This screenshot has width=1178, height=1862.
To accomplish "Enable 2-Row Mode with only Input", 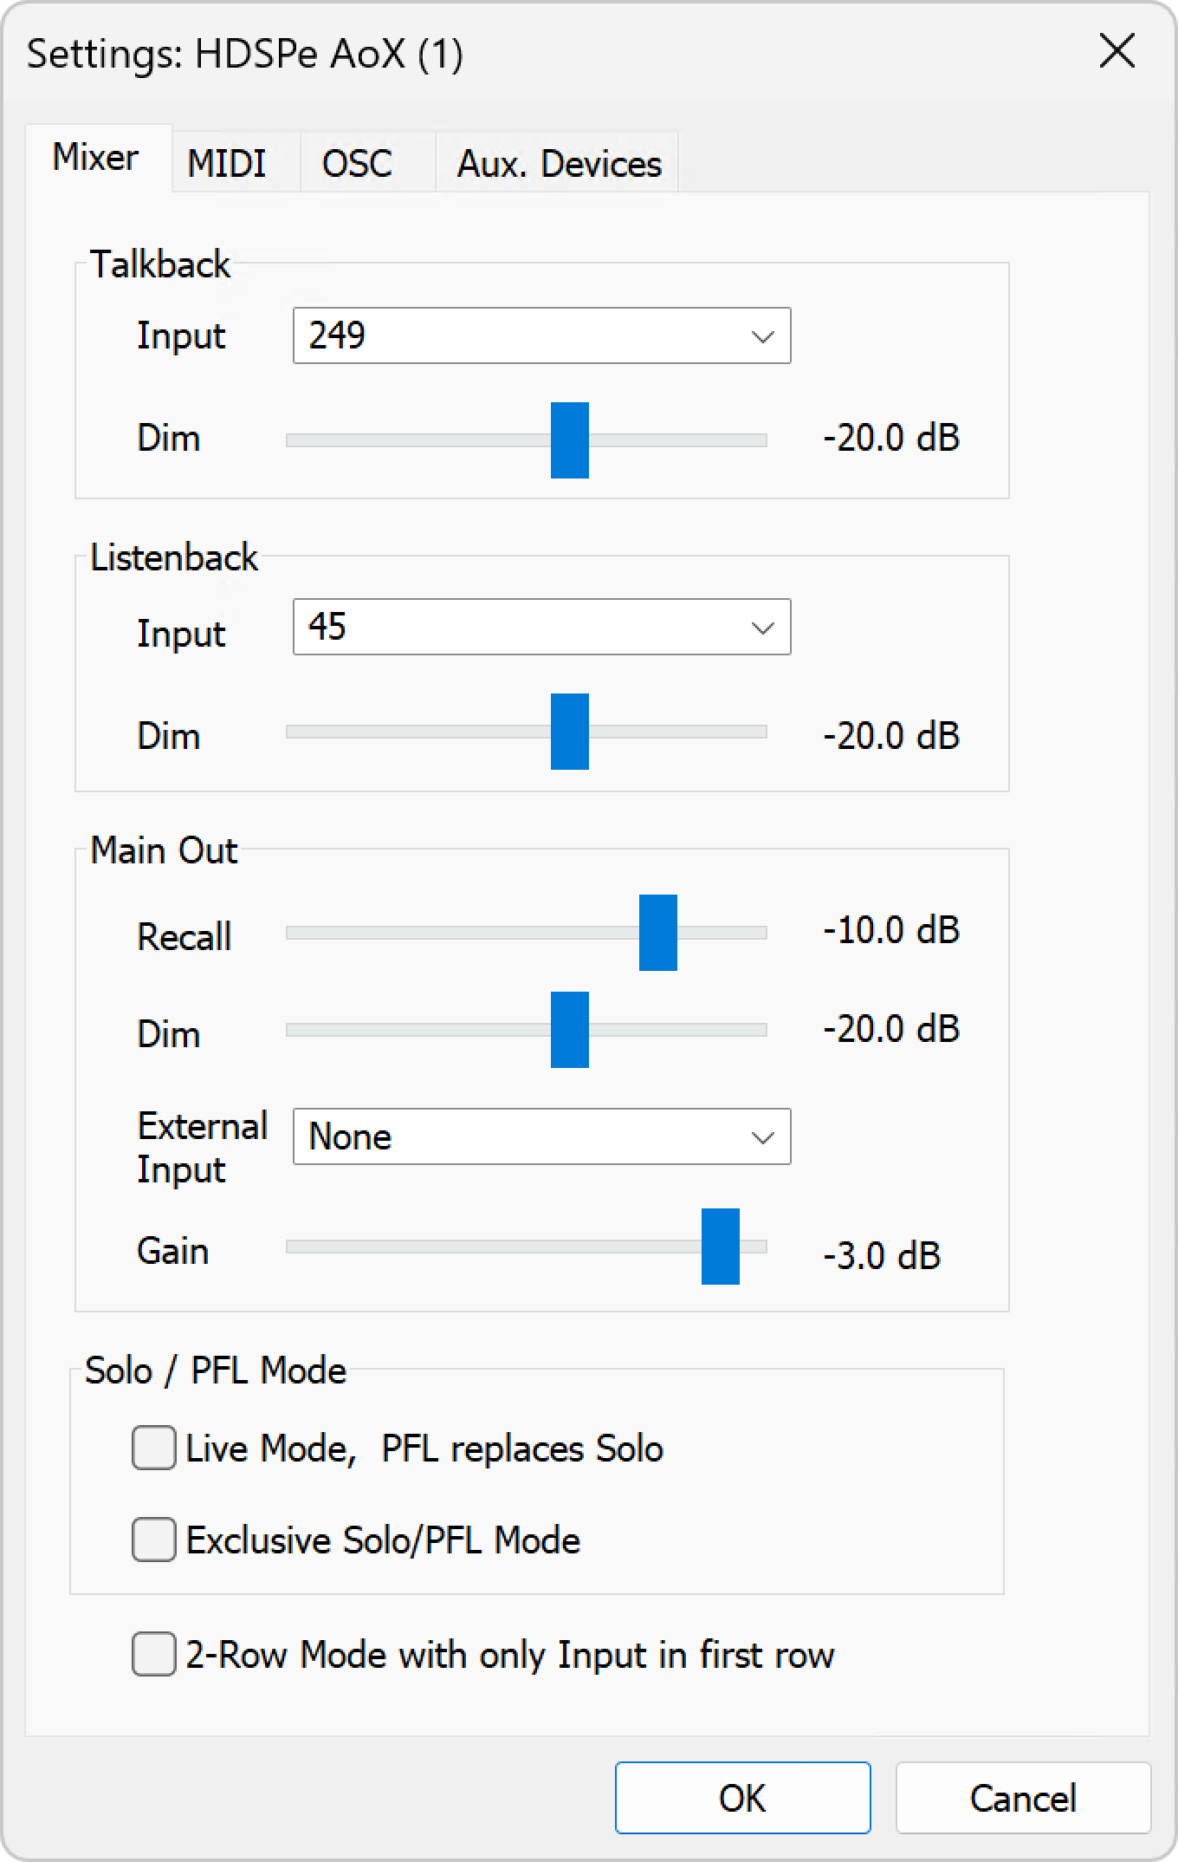I will click(154, 1655).
